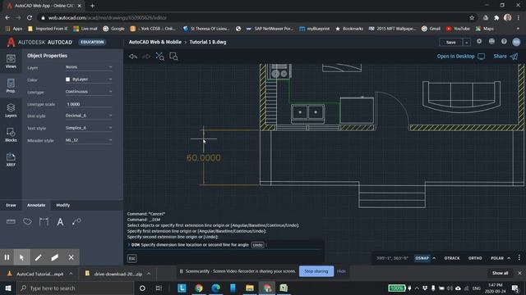Click the browser address bar
Viewport: 526px width, 295px height.
click(x=255, y=18)
